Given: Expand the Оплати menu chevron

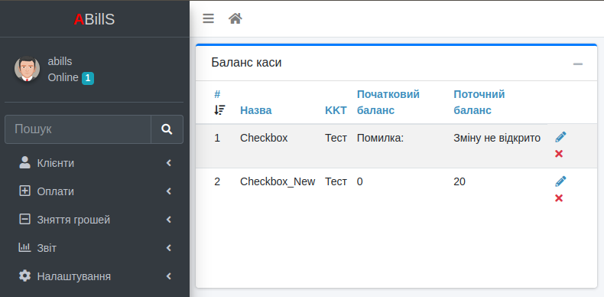Looking at the screenshot, I should coord(169,191).
